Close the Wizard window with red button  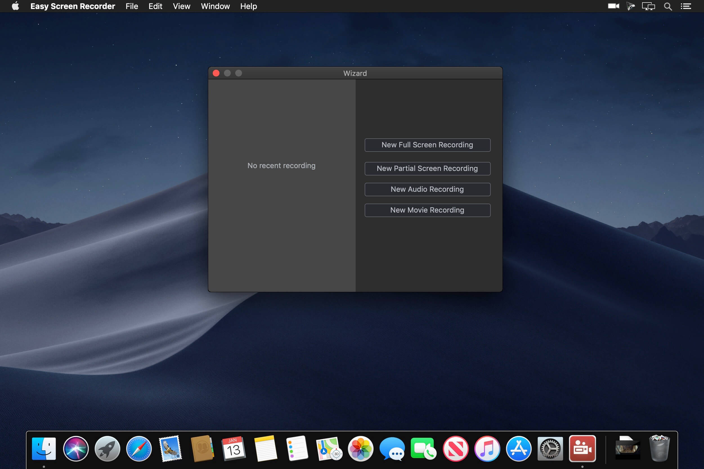pos(216,73)
